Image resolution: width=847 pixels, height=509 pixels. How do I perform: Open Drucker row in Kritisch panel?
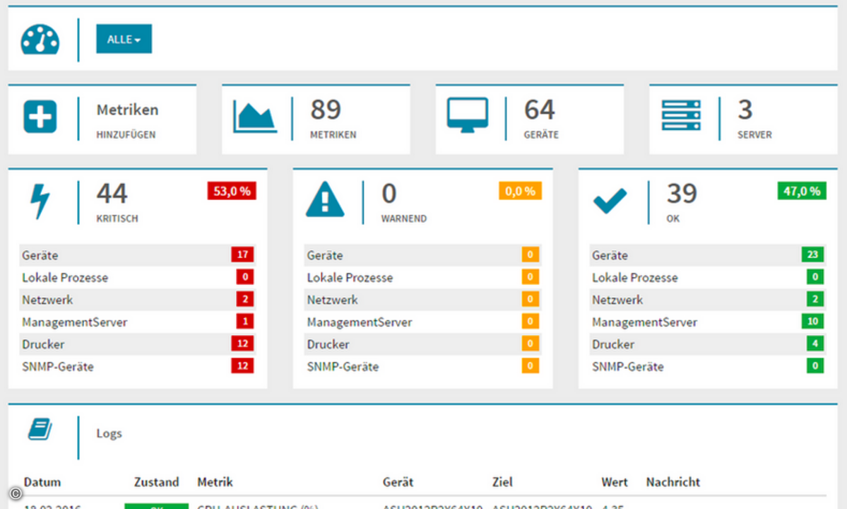pos(137,344)
